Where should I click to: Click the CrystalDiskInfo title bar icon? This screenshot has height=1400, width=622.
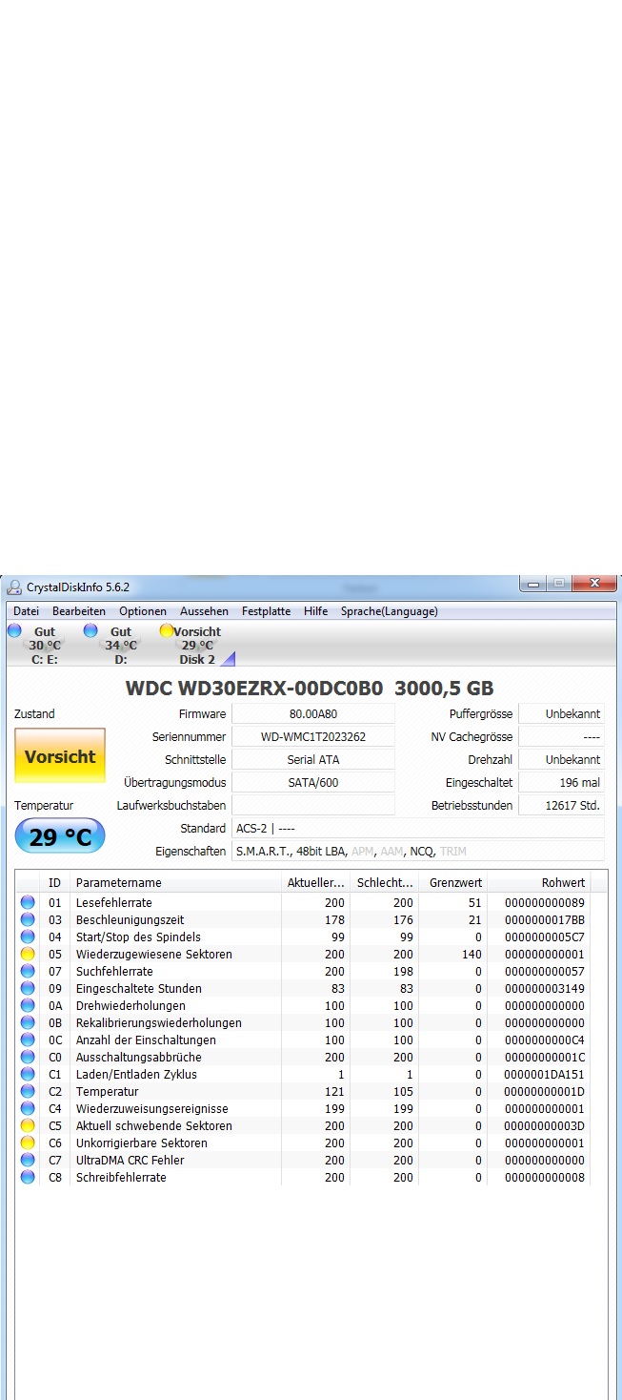tap(14, 587)
